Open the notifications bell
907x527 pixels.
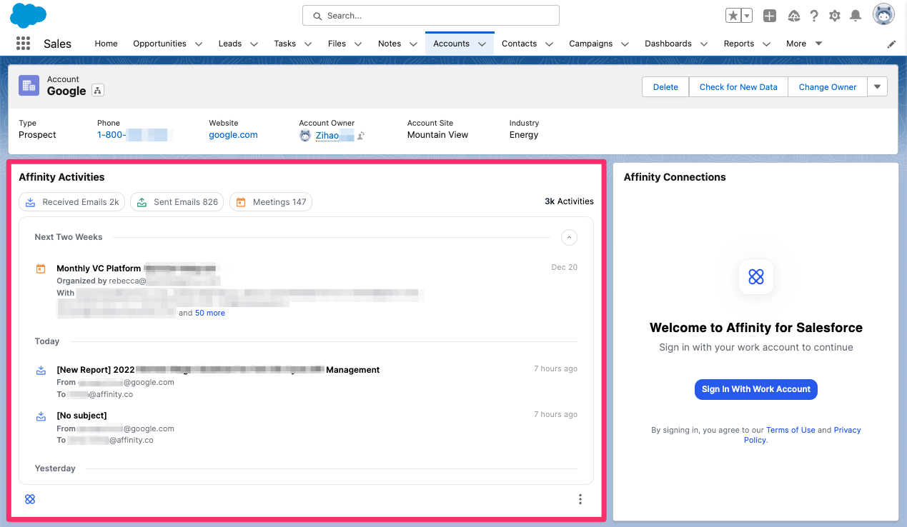pyautogui.click(x=856, y=15)
